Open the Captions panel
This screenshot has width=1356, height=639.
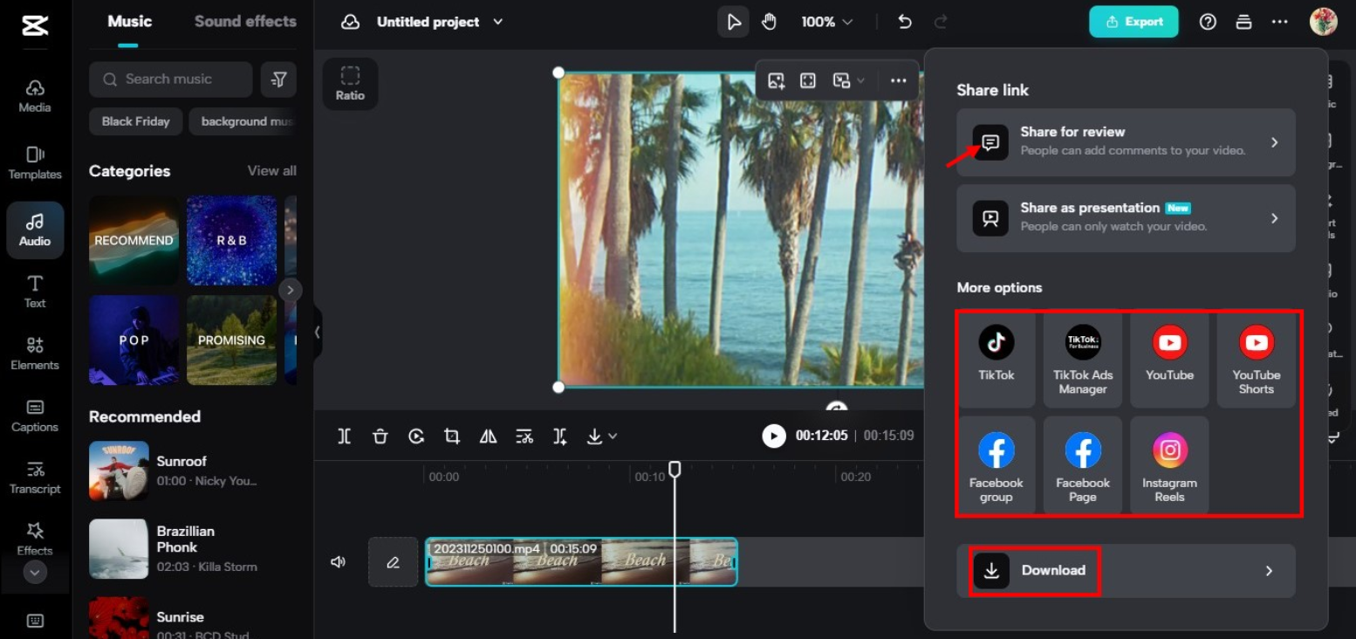point(35,416)
